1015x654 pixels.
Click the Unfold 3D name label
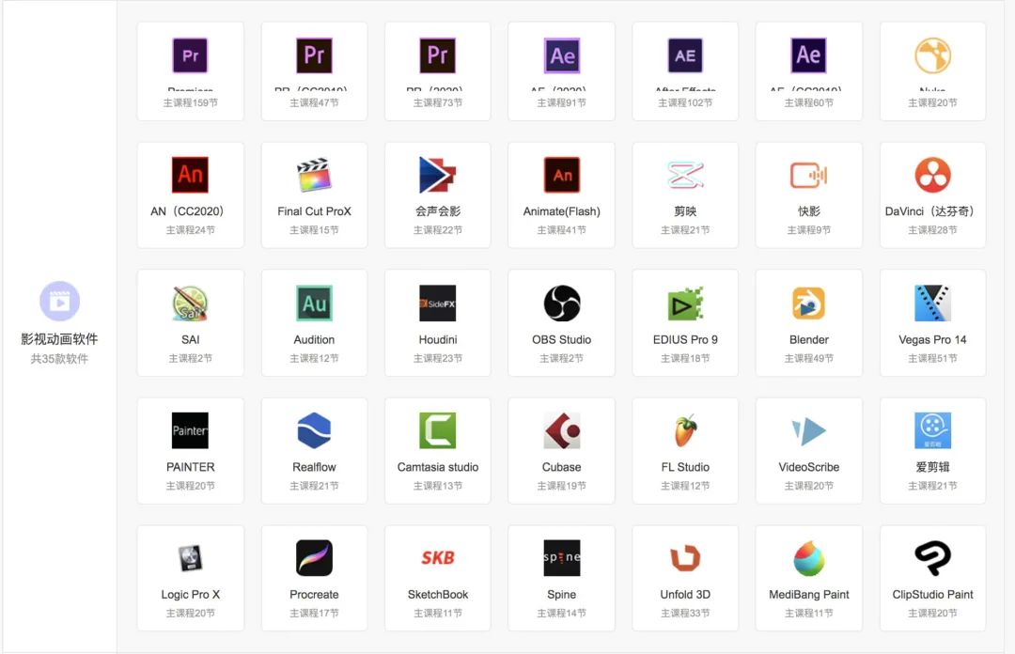click(x=685, y=595)
